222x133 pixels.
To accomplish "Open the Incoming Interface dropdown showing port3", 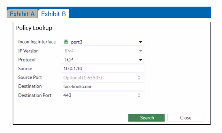I will coord(102,42).
